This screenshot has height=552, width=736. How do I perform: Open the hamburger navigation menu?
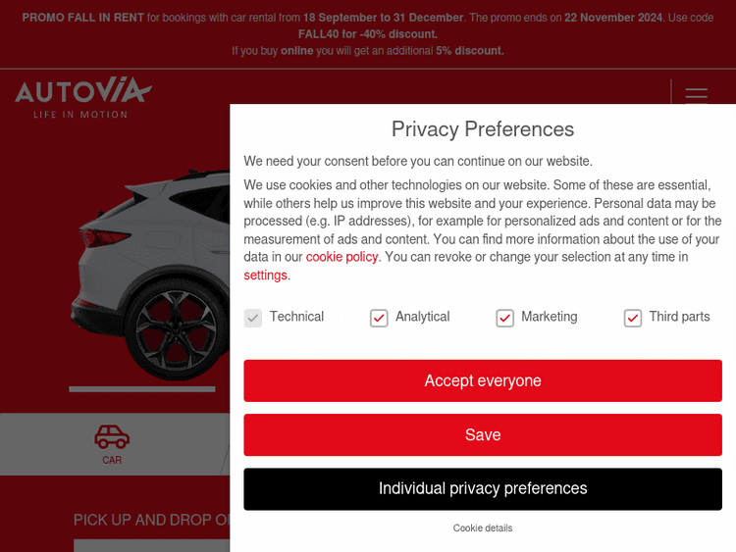point(696,96)
